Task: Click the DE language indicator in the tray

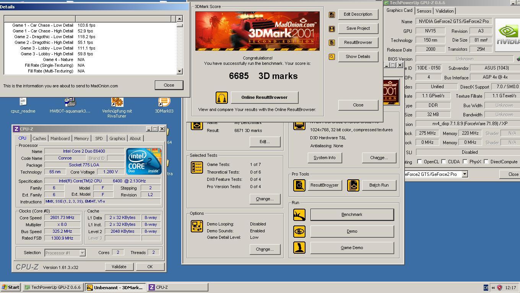Action: click(486, 288)
